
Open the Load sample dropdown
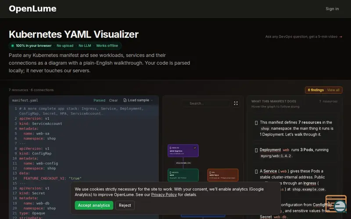[138, 100]
